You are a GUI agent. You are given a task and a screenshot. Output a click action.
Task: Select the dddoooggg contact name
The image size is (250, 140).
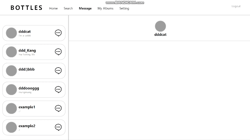(x=29, y=88)
